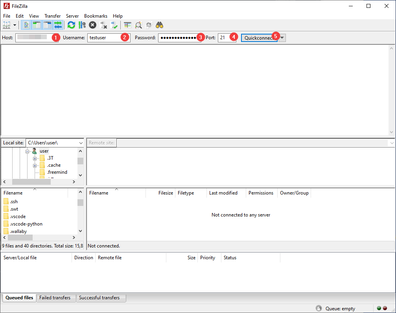
Task: Click the Port field showing 21
Action: coord(227,38)
